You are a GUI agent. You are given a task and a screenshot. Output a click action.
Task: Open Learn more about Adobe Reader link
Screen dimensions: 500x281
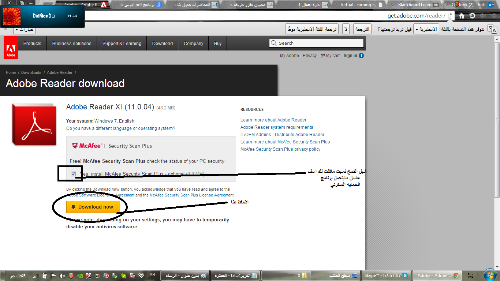273,120
